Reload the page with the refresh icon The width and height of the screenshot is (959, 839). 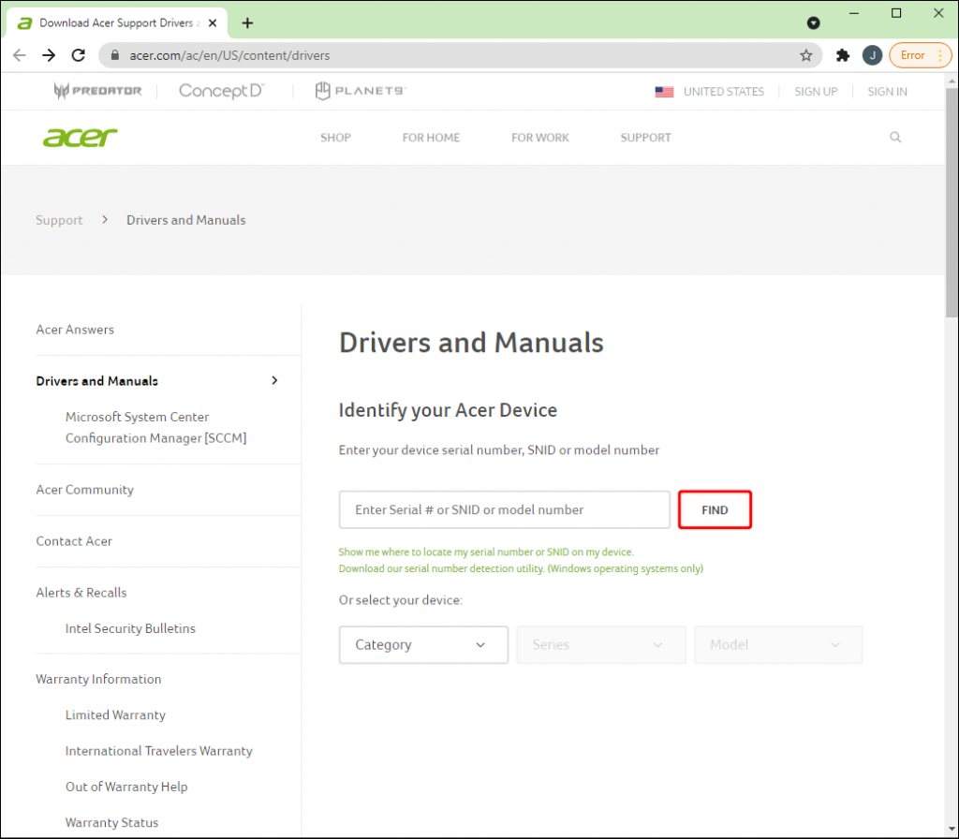tap(79, 55)
